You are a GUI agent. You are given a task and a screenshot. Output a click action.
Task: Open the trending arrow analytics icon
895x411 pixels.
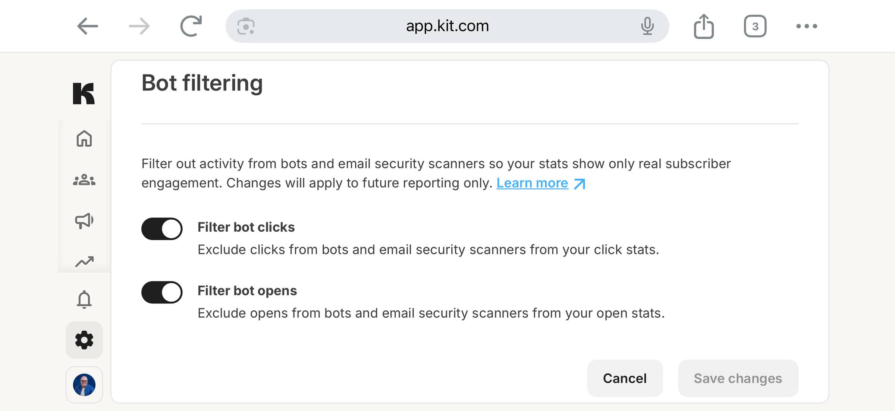[x=84, y=262]
